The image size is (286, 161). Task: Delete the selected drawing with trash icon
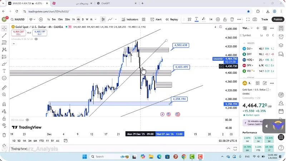(x=232, y=19)
